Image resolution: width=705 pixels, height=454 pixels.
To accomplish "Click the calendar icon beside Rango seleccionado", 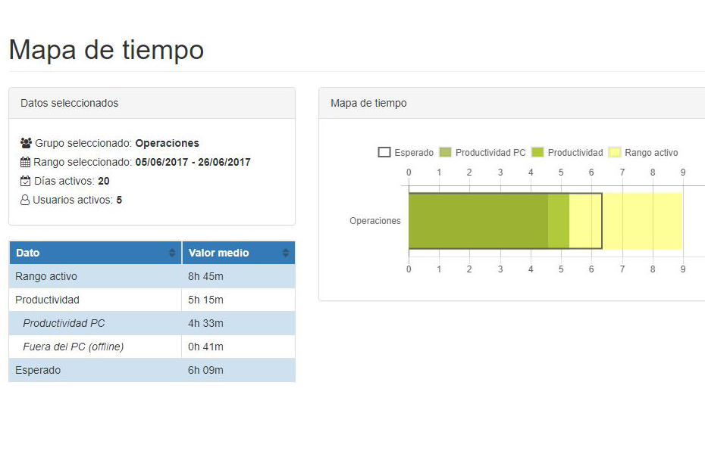I will point(26,162).
